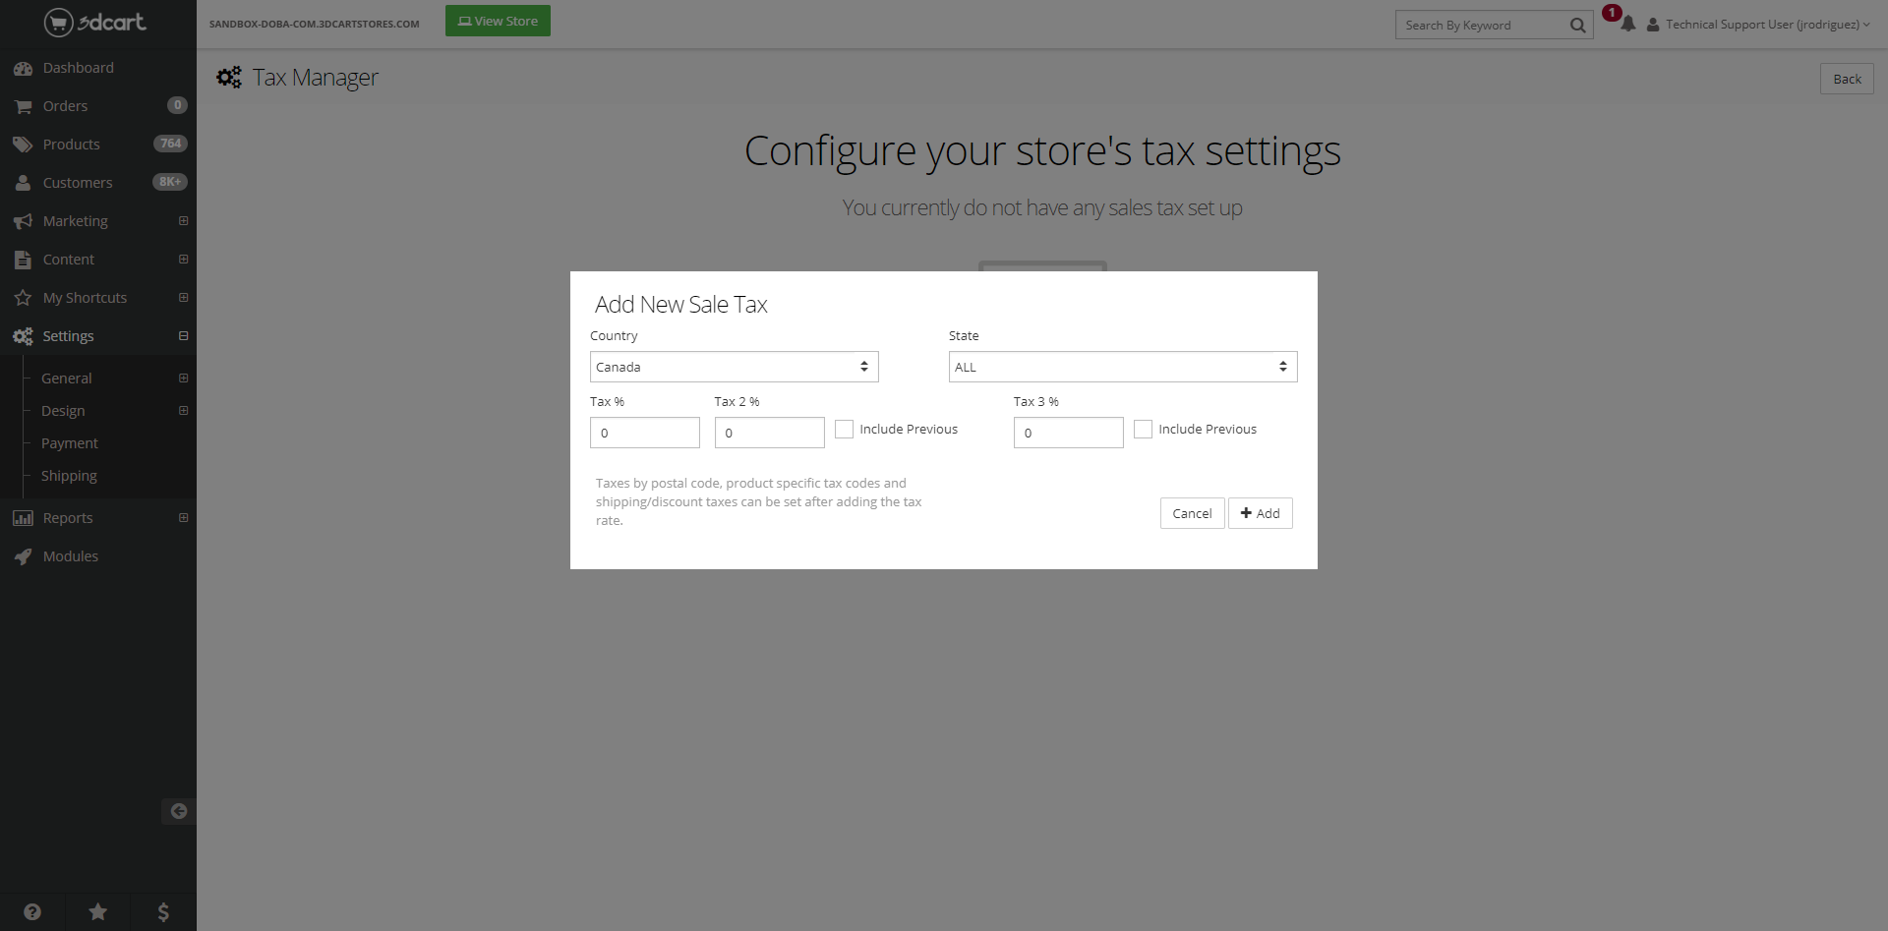Click the Tax % input field
This screenshot has height=931, width=1888.
click(x=644, y=433)
